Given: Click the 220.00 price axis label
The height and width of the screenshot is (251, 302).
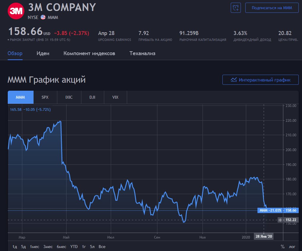Looking at the screenshot, I should click(x=291, y=121).
